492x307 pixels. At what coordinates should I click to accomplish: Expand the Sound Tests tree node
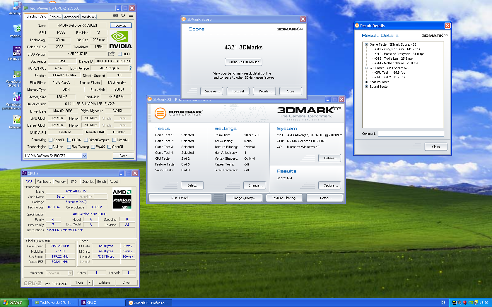[366, 87]
